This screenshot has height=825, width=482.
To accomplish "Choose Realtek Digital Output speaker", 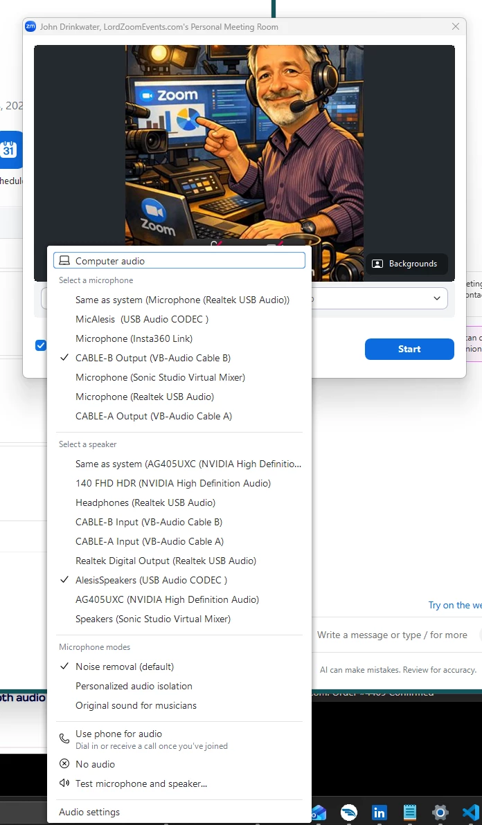I will tap(179, 561).
